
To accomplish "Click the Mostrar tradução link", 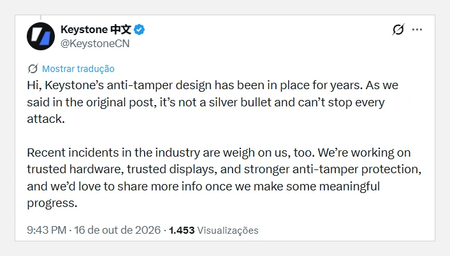I will 78,69.
